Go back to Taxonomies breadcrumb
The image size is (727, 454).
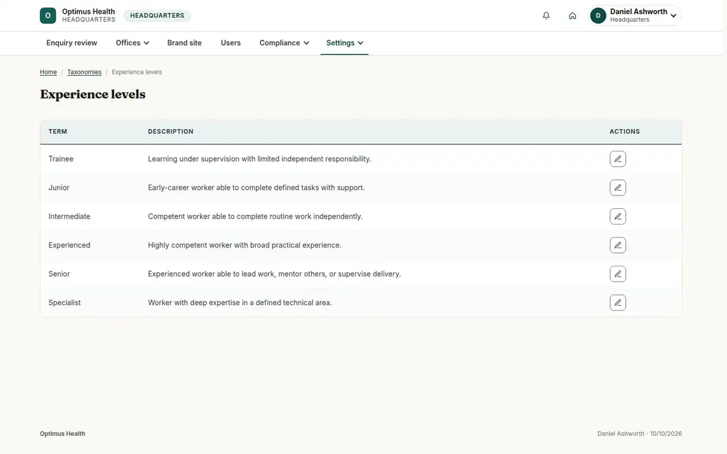click(x=84, y=72)
